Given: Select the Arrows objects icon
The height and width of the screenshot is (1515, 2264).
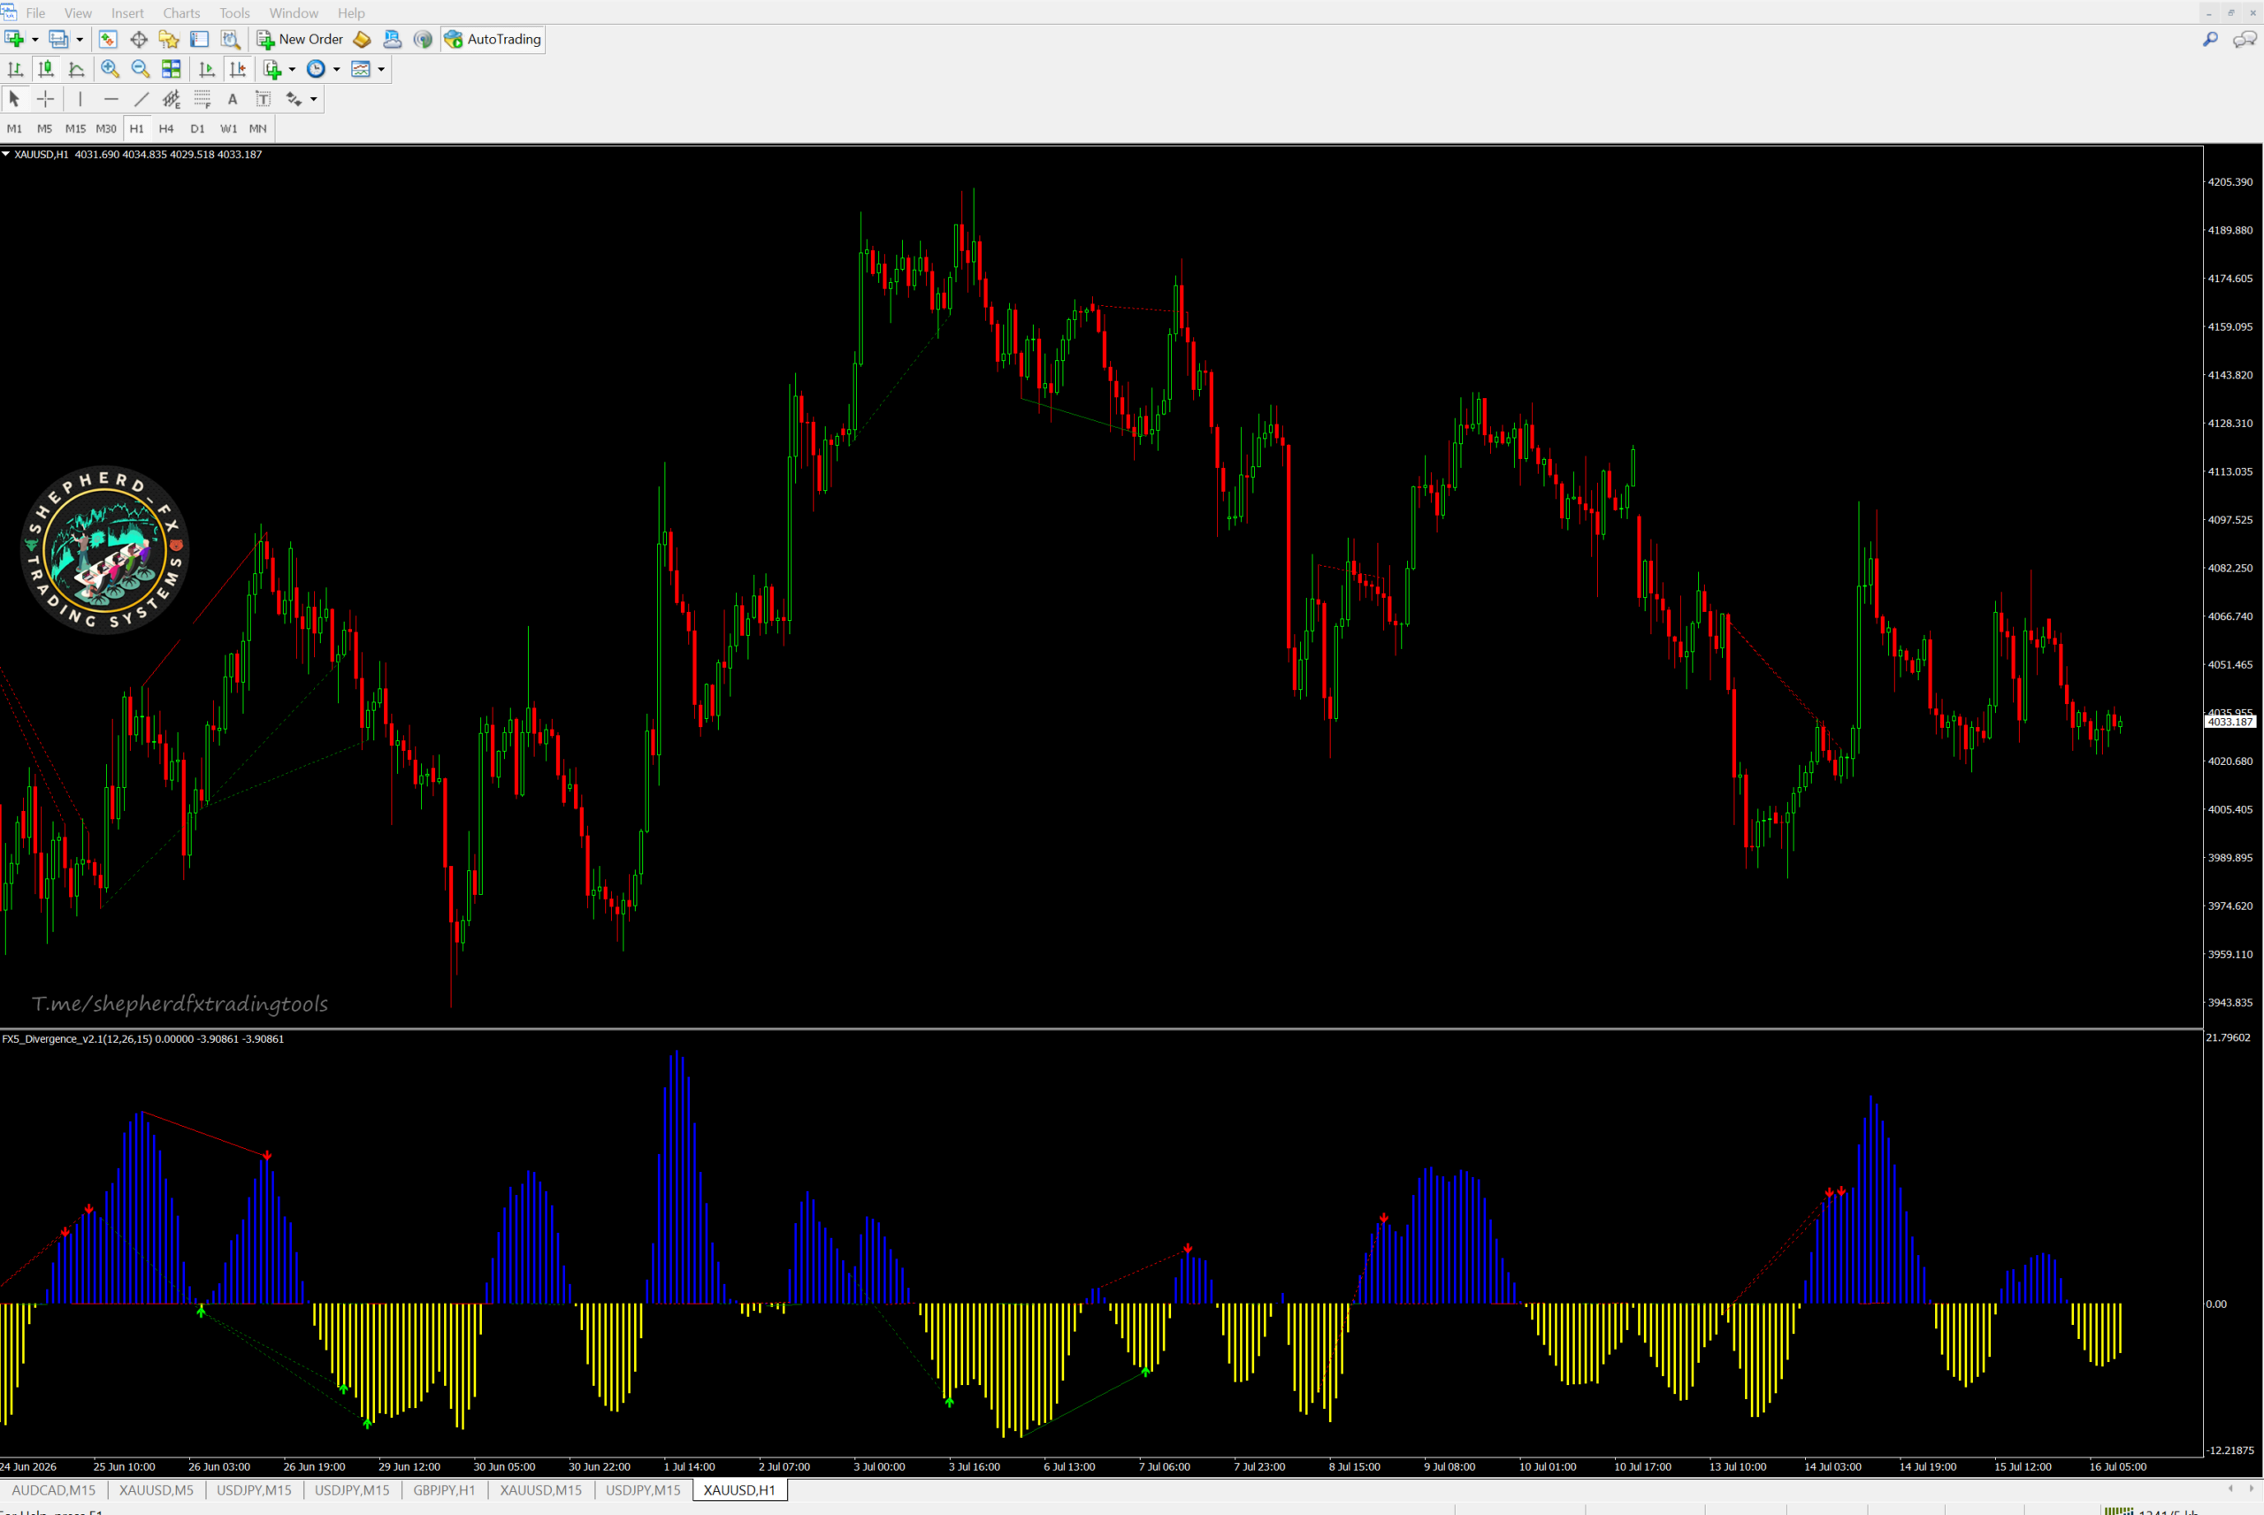Looking at the screenshot, I should (x=294, y=98).
